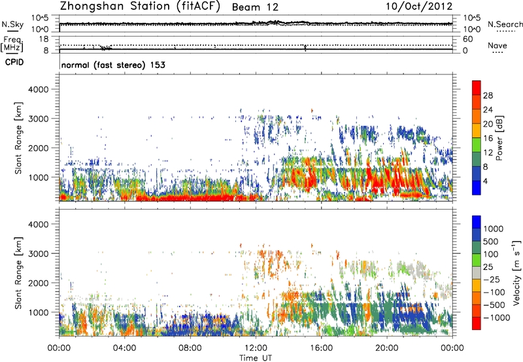Click the date "10/Oct/2012"
This screenshot has width=523, height=362.
point(419,7)
